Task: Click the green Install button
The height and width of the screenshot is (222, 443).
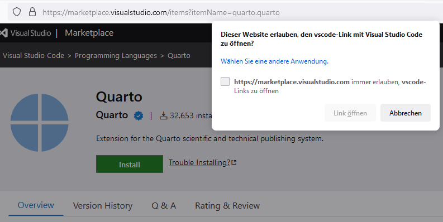Action: (x=130, y=164)
